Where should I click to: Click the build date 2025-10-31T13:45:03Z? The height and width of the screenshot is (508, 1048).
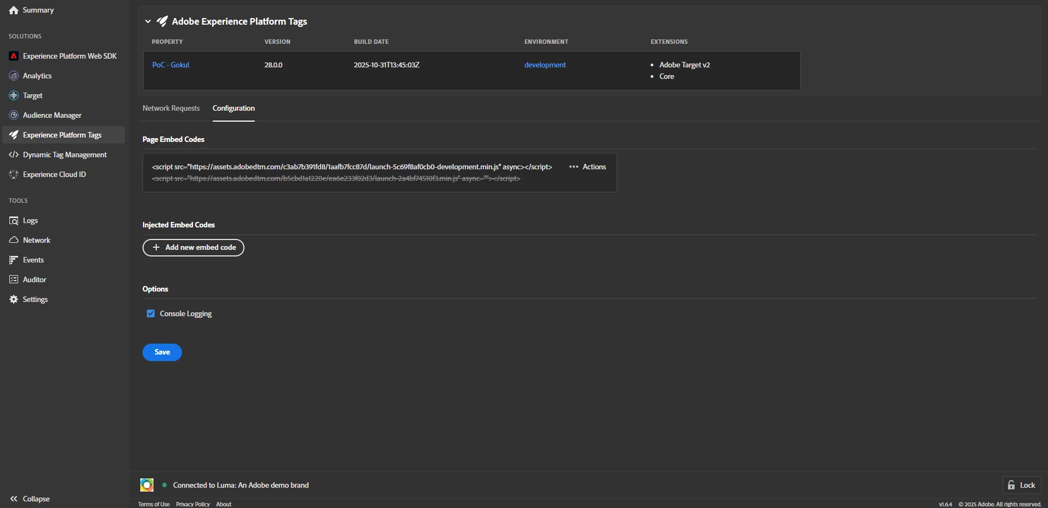click(386, 65)
